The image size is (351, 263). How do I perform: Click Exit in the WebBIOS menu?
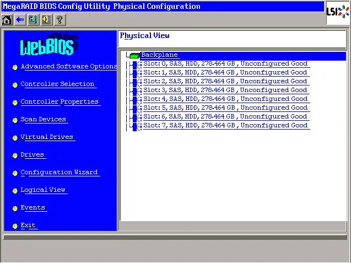(28, 226)
